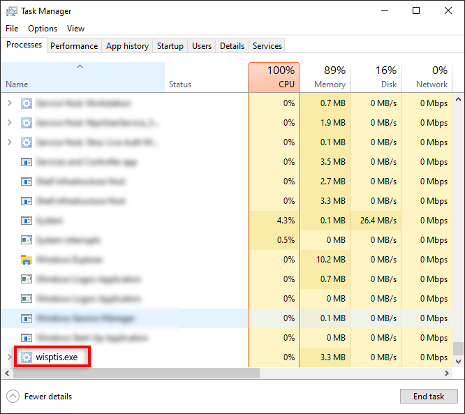Screen dimensions: 465x414
Task: Sort processes by the 0% Network column
Action: pyautogui.click(x=427, y=77)
